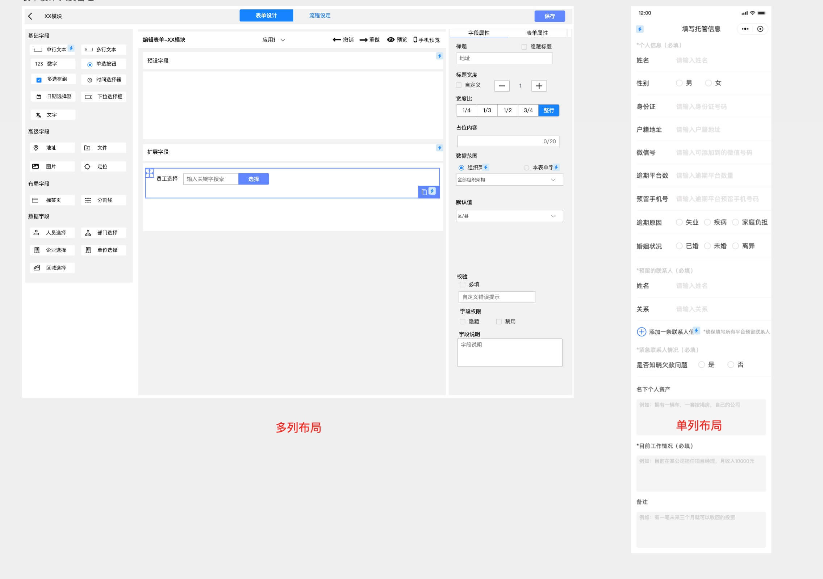Add the 文字 field
Screen dimensions: 823x579
53,115
